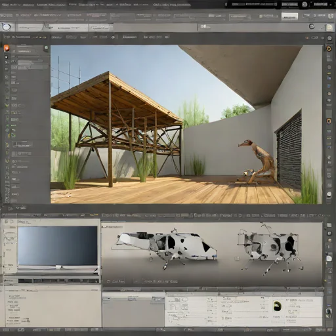Click the blue-ringed circular icon starting the toolbar
Image resolution: width=336 pixels, height=336 pixels.
6,27
